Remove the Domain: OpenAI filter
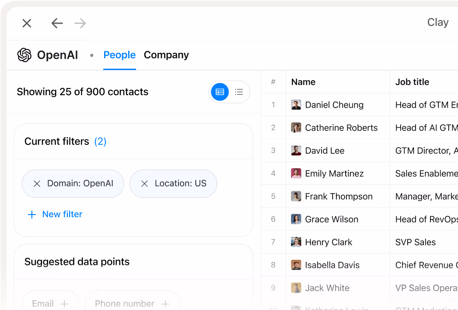 (37, 183)
